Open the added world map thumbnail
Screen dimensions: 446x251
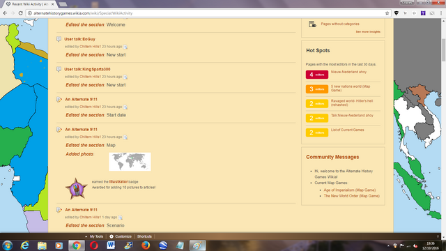[130, 162]
